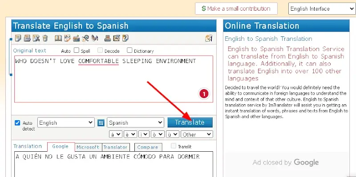Switch to the Translator tab
356x177 pixels.
pos(116,147)
